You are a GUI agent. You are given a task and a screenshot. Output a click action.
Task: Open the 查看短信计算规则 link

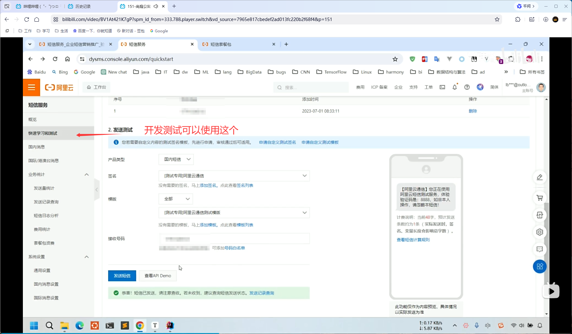tap(413, 240)
